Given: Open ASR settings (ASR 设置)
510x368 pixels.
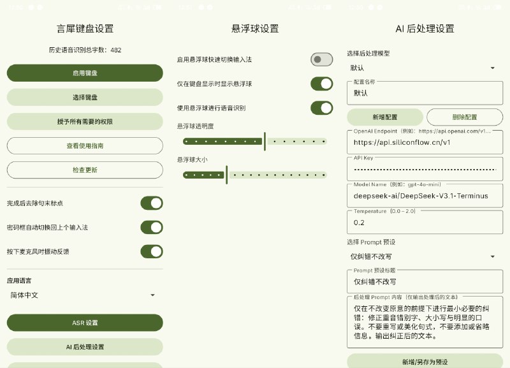Looking at the screenshot, I should tap(85, 323).
